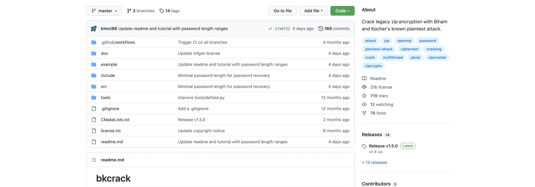The width and height of the screenshot is (535, 187).
Task: Click the kimci86 rocket avatar icon
Action: [94, 29]
